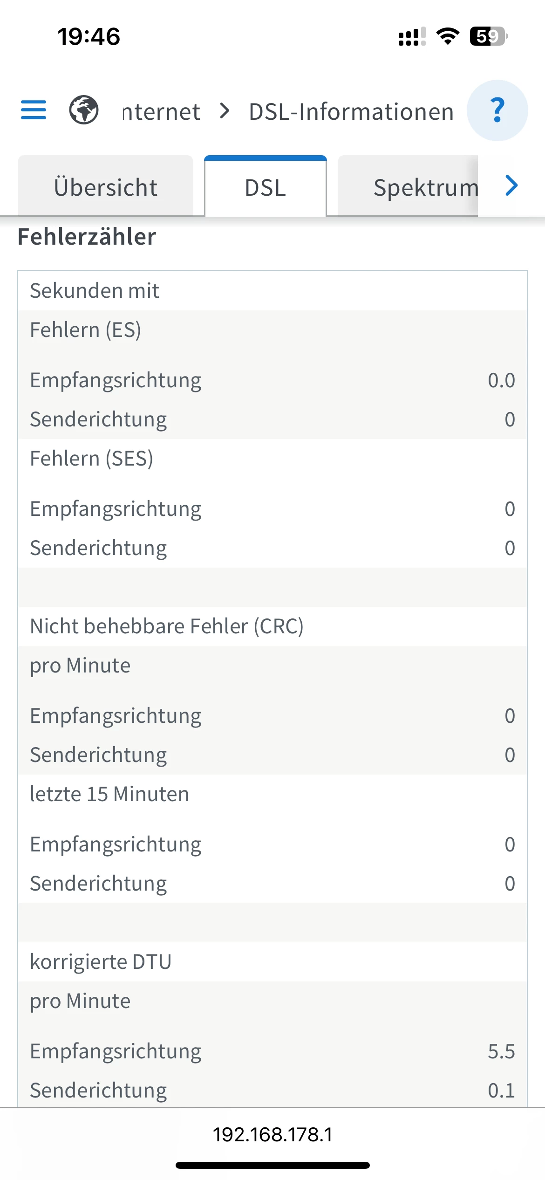The image size is (545, 1180).
Task: Select the DSL tab
Action: click(266, 187)
